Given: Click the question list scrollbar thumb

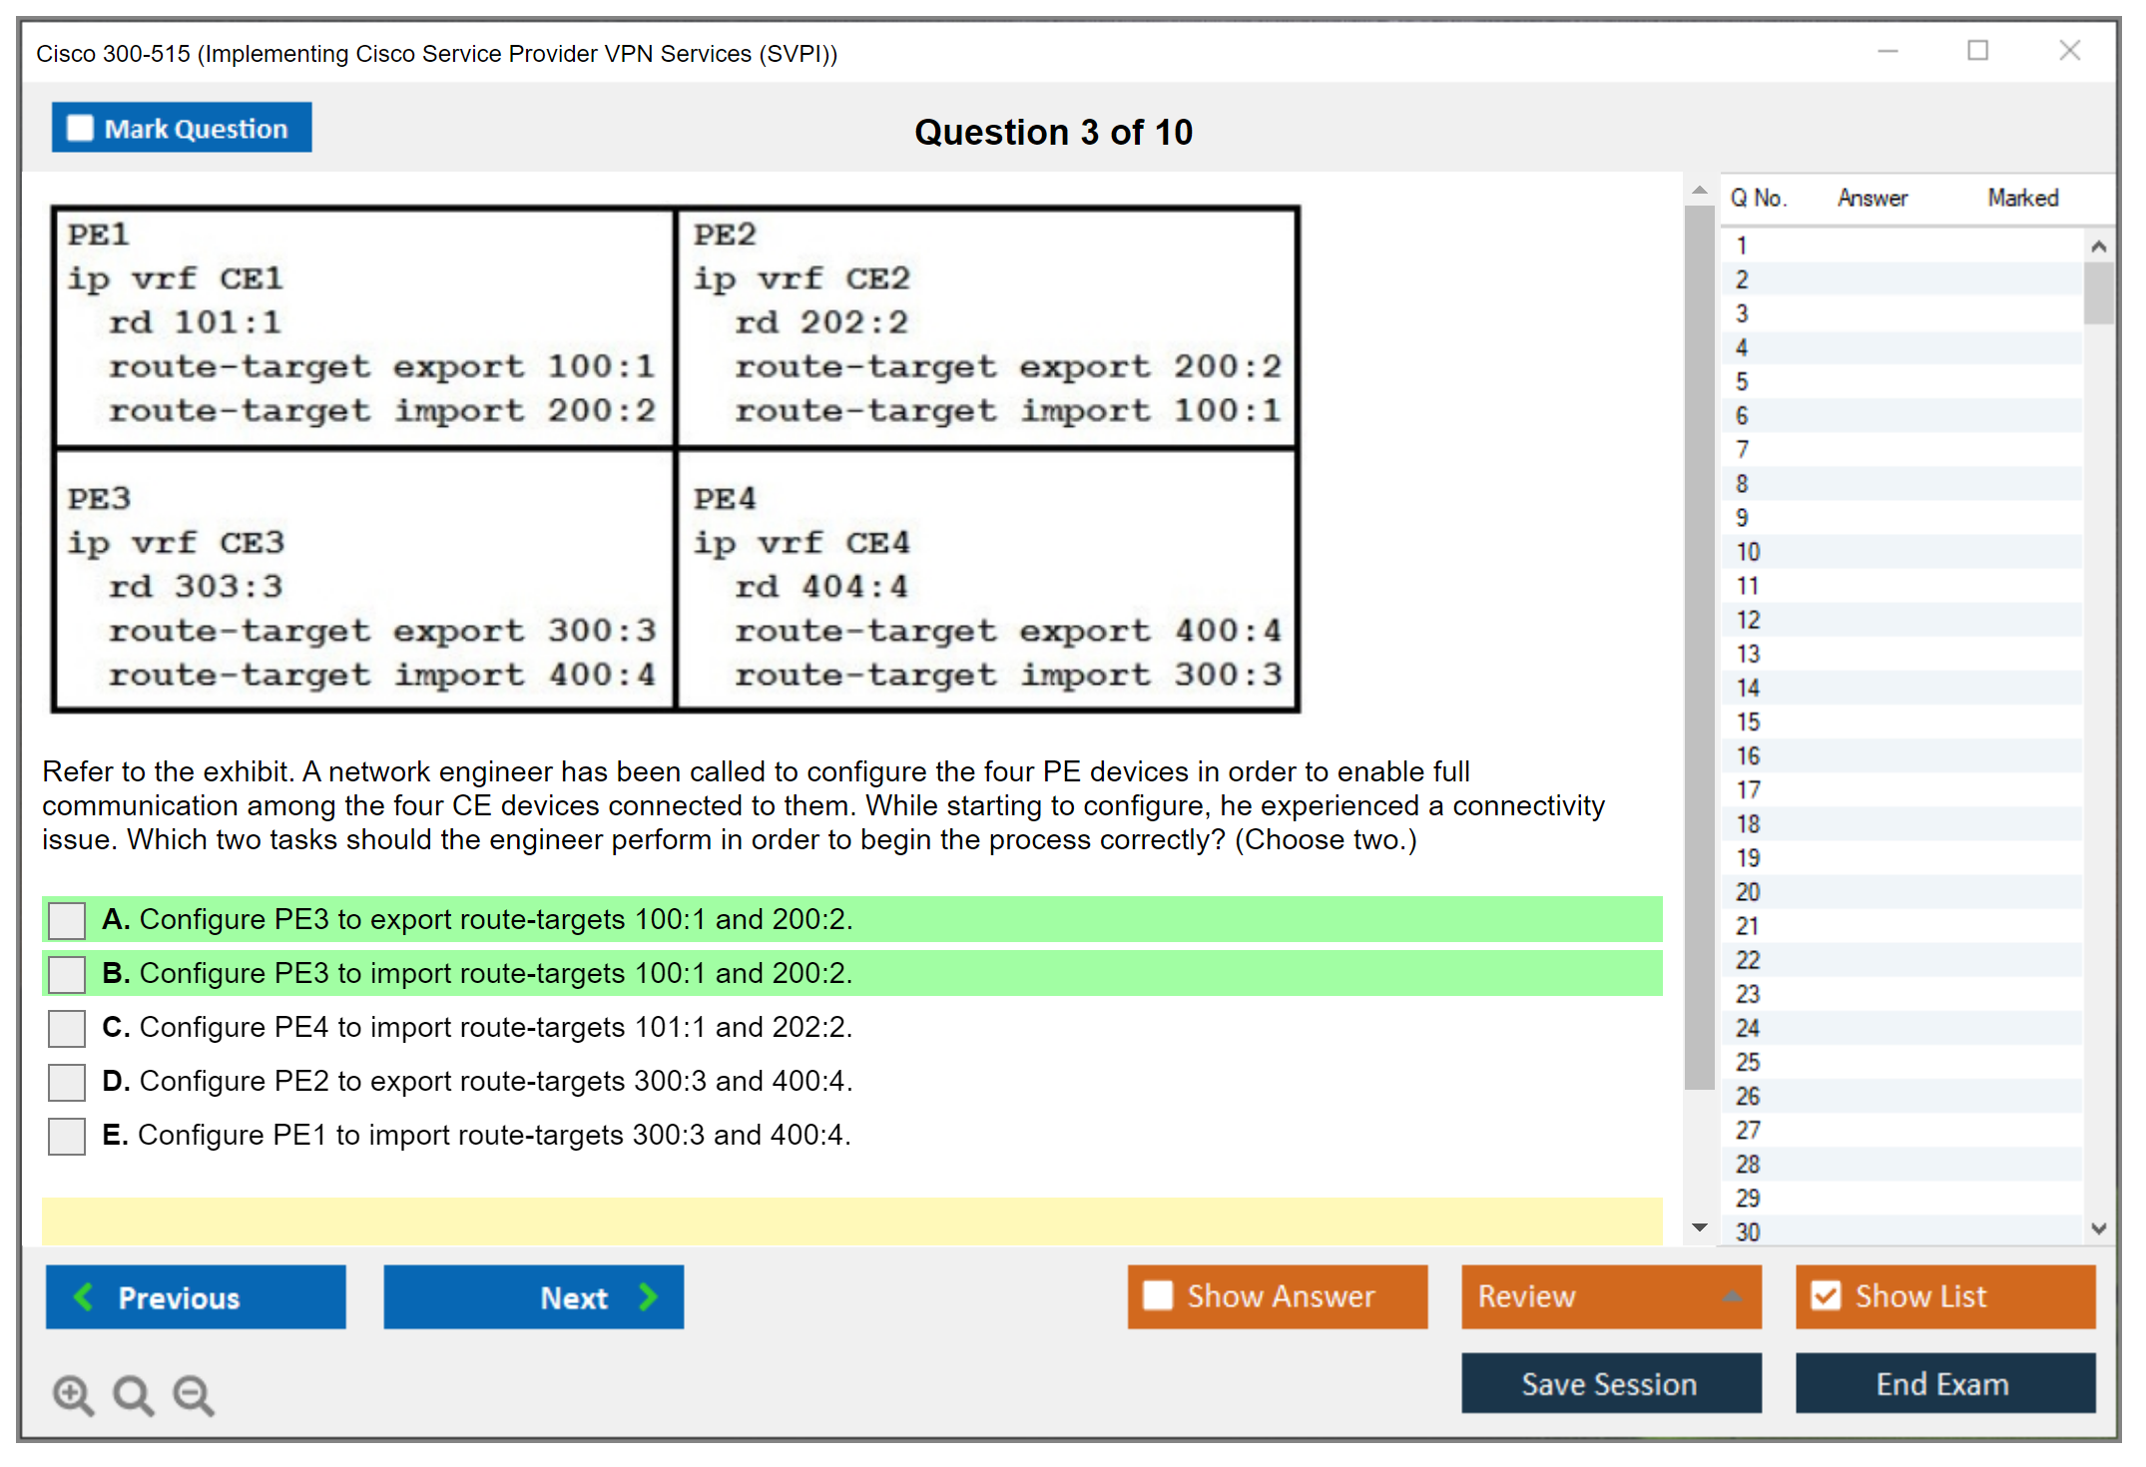Looking at the screenshot, I should (x=2098, y=293).
